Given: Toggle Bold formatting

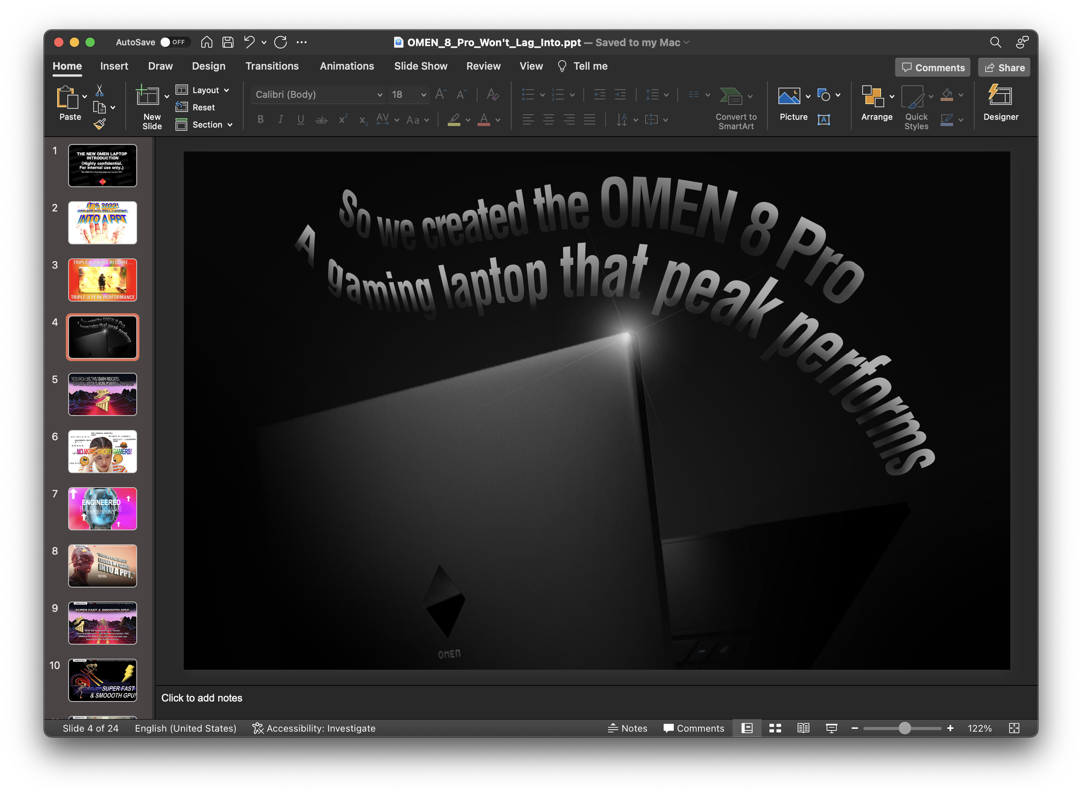Looking at the screenshot, I should [x=261, y=120].
